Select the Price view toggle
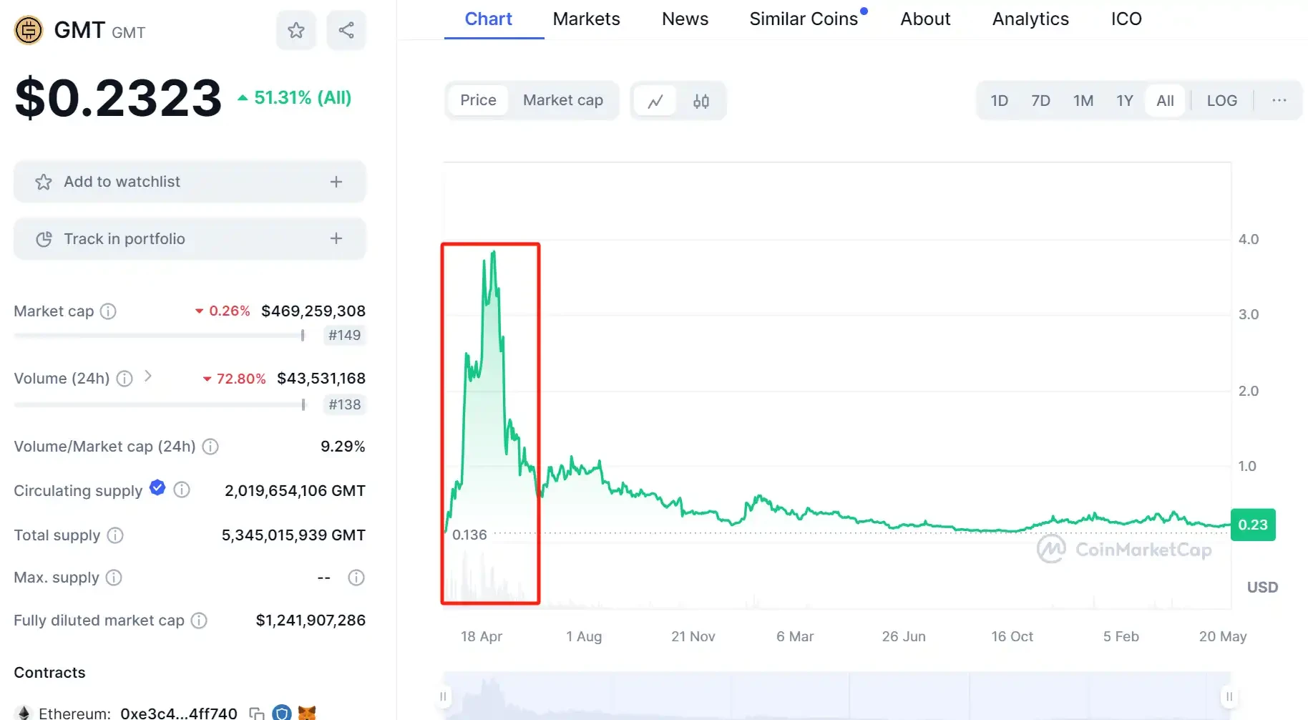 [477, 100]
